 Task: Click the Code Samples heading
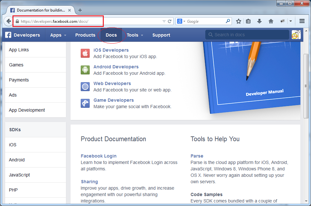(207, 194)
